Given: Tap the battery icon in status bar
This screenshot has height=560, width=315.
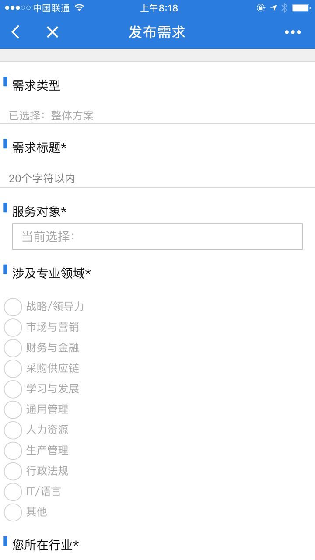Looking at the screenshot, I should pyautogui.click(x=301, y=8).
